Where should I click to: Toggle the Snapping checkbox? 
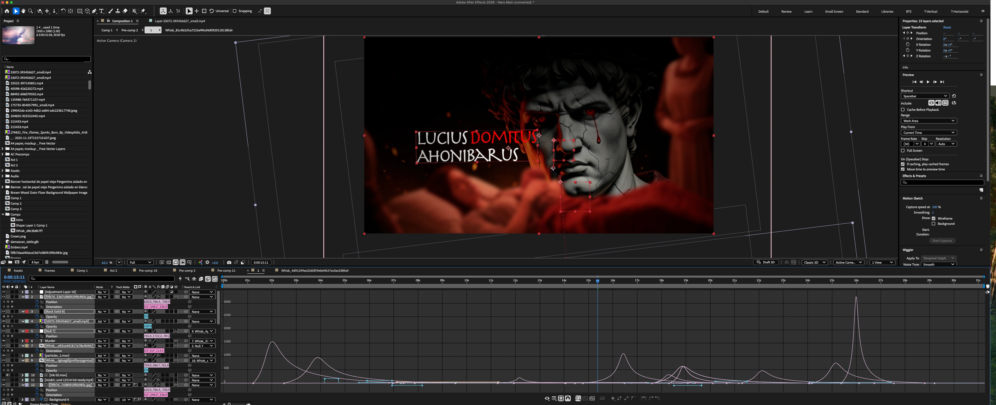[x=234, y=11]
